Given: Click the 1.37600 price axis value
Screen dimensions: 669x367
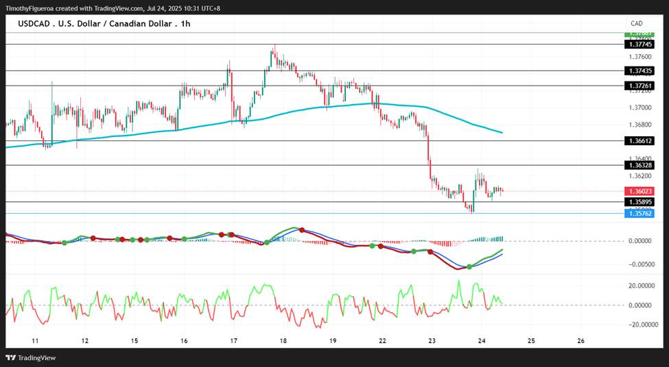Looking at the screenshot, I should click(x=640, y=57).
